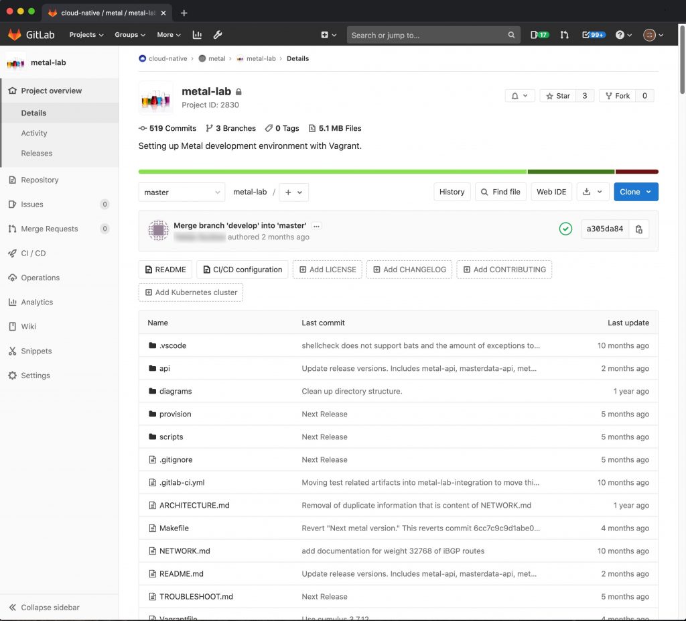
Task: Open CI/CD configuration button
Action: tap(243, 270)
